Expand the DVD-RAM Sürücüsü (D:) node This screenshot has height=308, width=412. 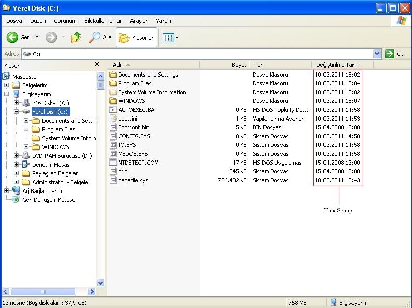[16, 156]
